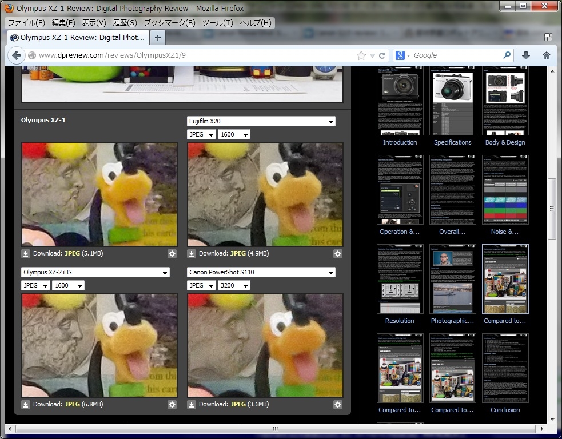Image resolution: width=562 pixels, height=439 pixels.
Task: Expand the Fujifilm X20 camera dropdown
Action: click(261, 122)
